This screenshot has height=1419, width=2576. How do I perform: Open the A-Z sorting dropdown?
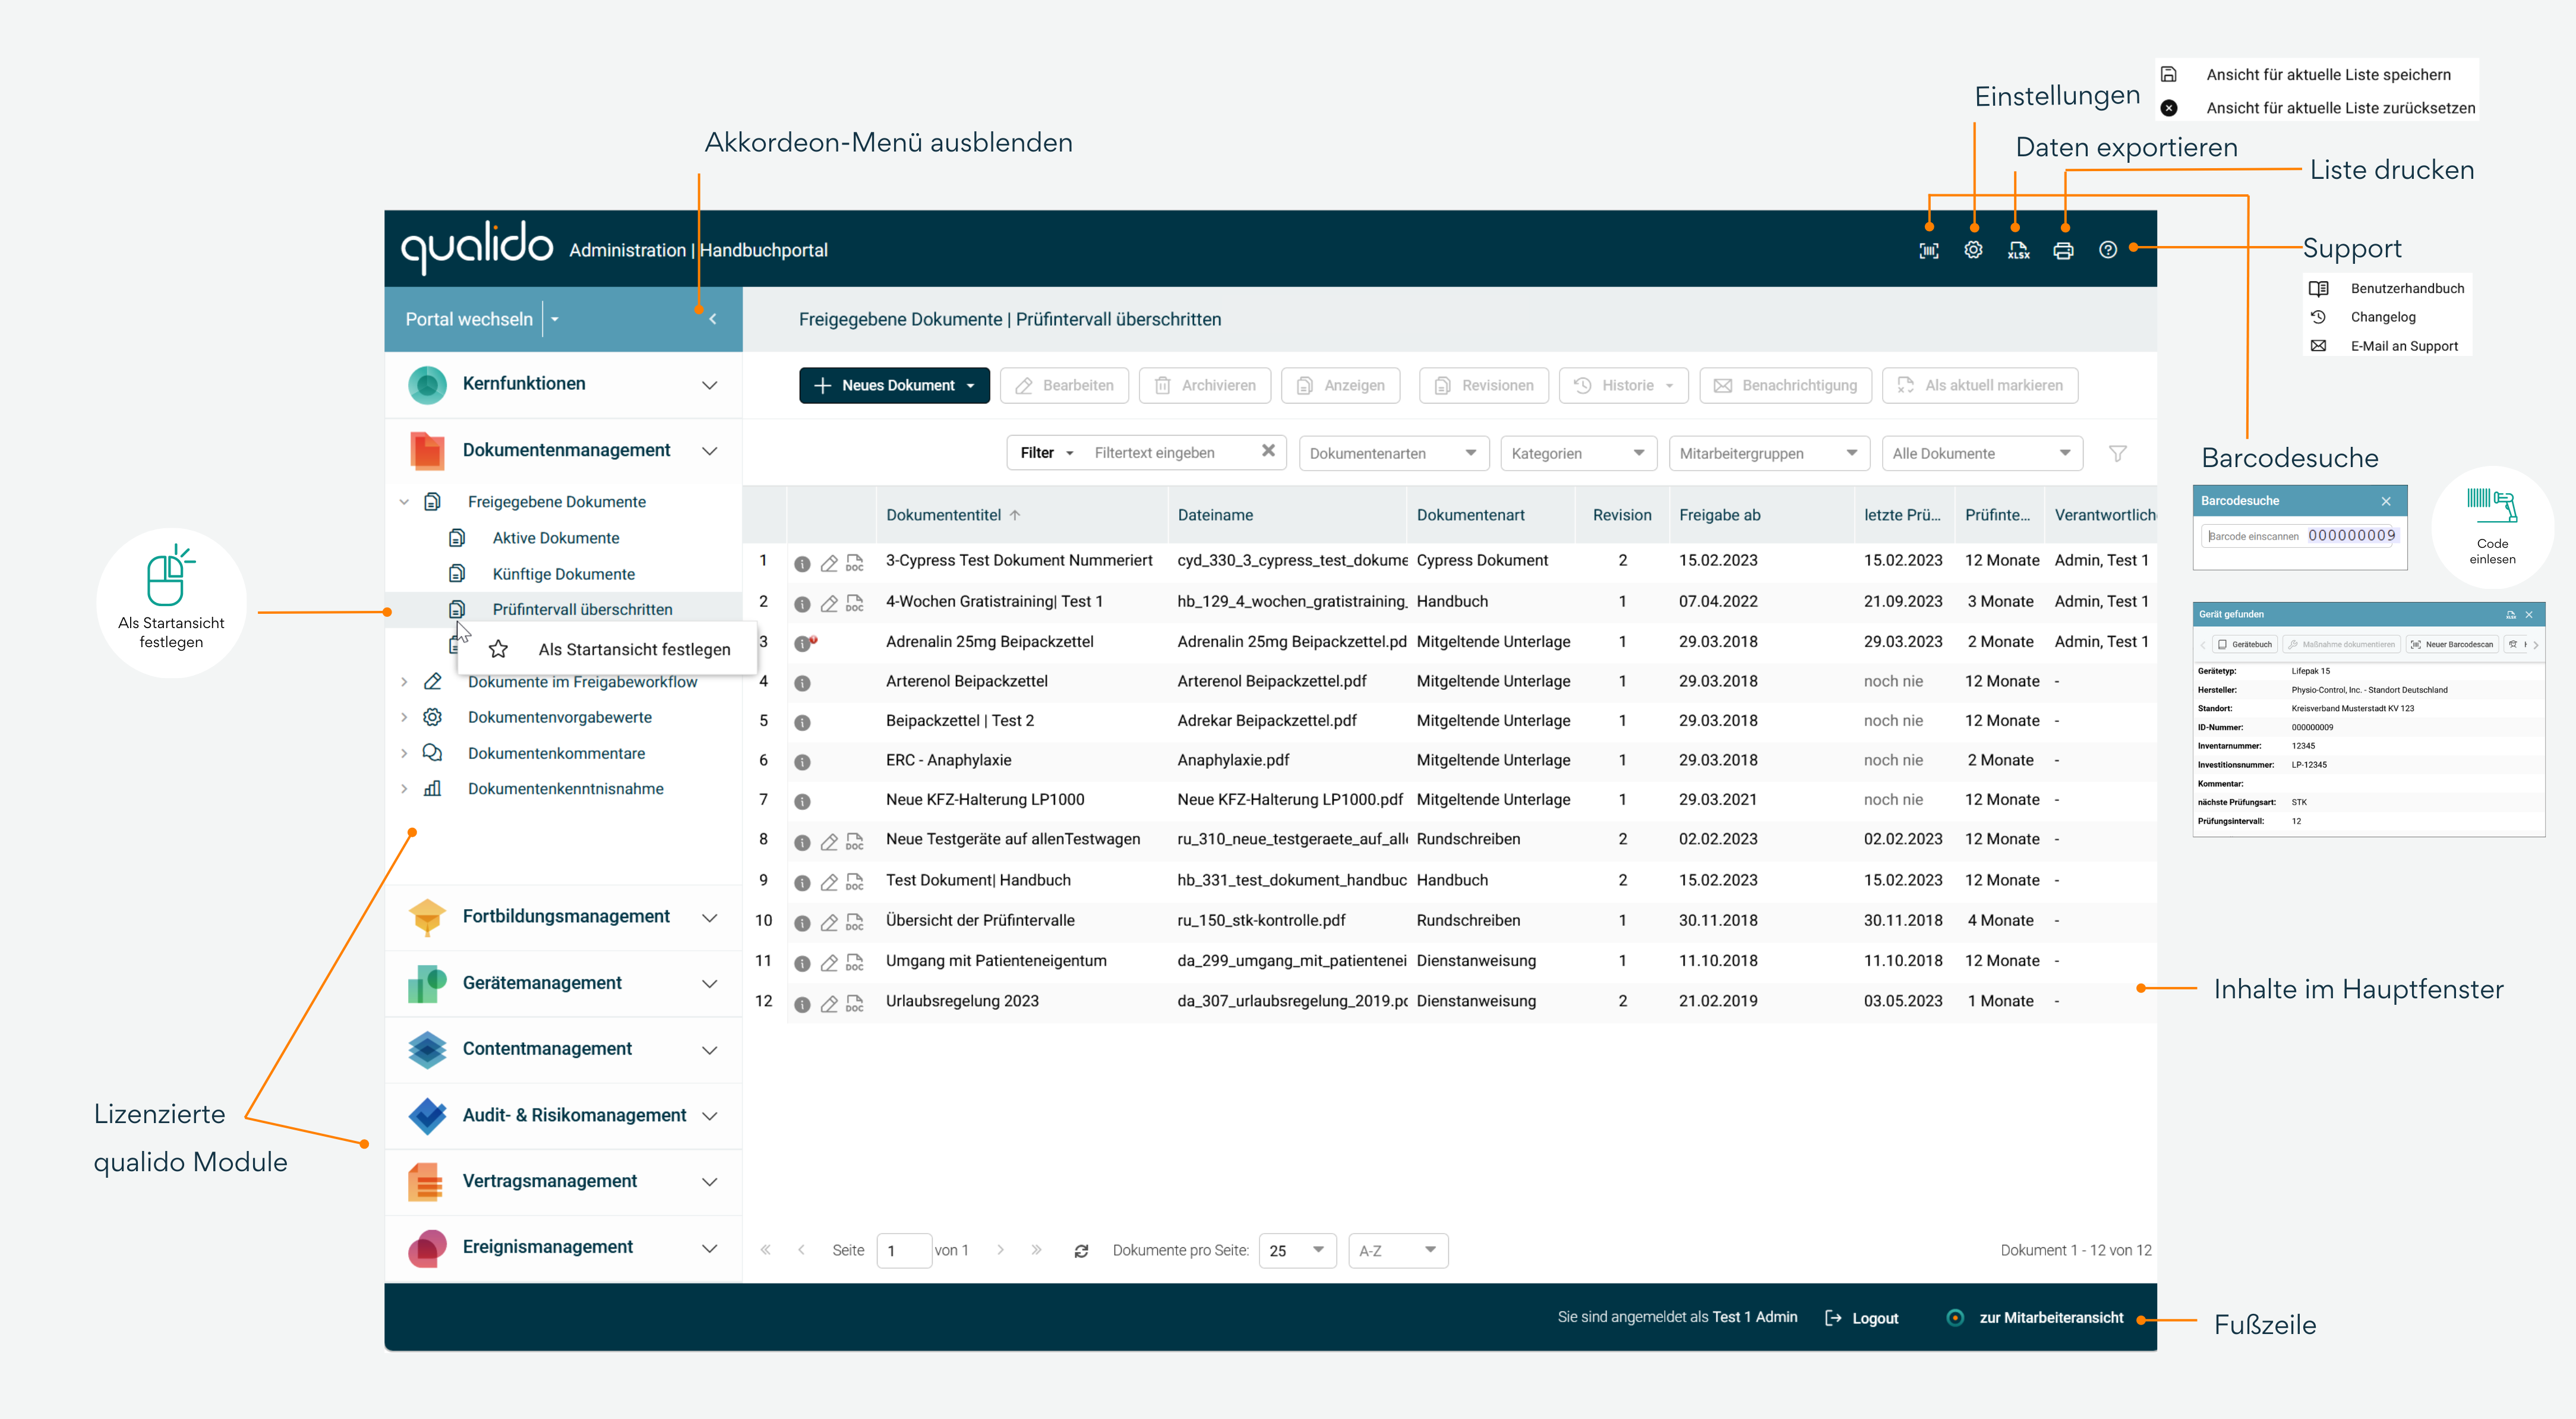click(x=1398, y=1251)
